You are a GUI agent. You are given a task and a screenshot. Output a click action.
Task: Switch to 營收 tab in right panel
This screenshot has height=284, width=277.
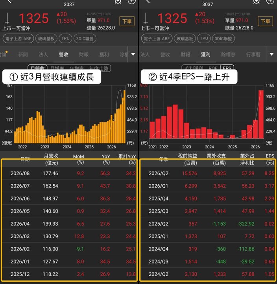[165, 54]
